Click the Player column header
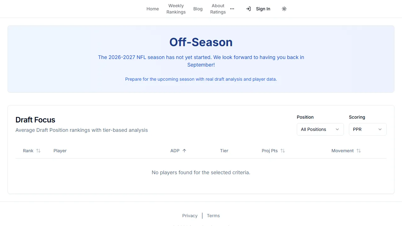402x226 pixels. tap(60, 151)
